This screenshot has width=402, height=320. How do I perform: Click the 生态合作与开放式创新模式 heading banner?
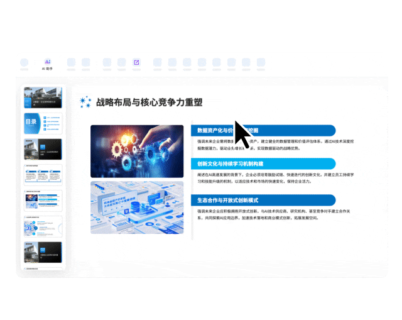(x=263, y=200)
